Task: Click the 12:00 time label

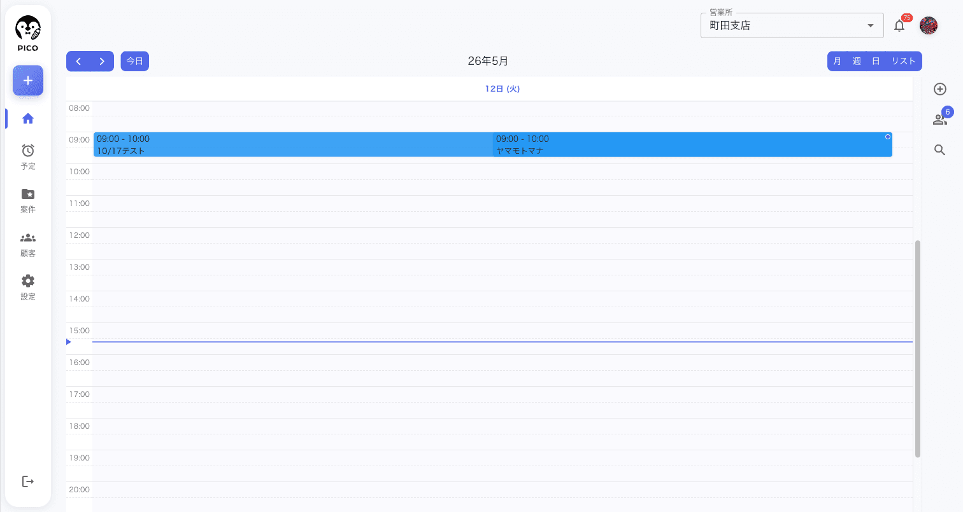Action: click(x=80, y=235)
